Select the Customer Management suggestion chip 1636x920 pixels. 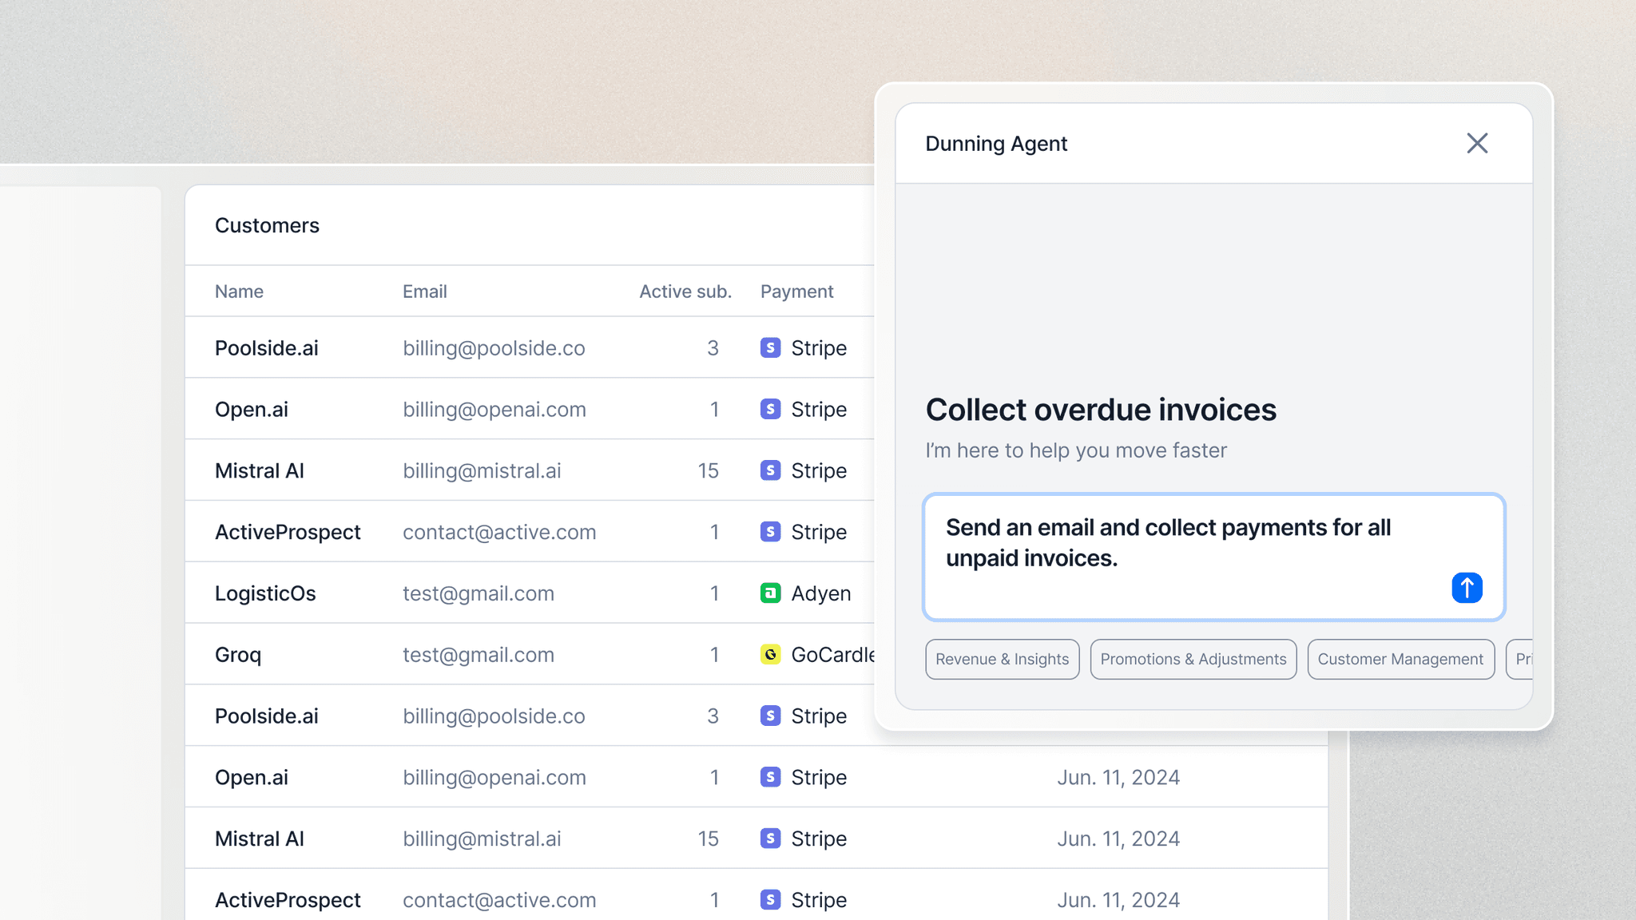[x=1400, y=659]
